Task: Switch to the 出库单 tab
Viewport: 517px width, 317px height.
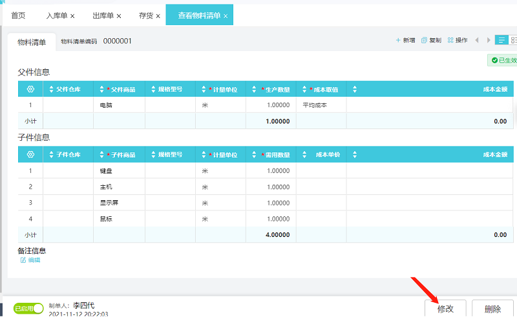Action: pyautogui.click(x=103, y=15)
